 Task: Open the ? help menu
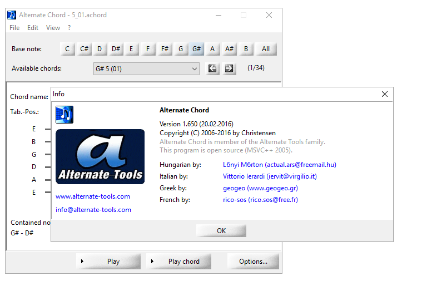click(x=69, y=28)
